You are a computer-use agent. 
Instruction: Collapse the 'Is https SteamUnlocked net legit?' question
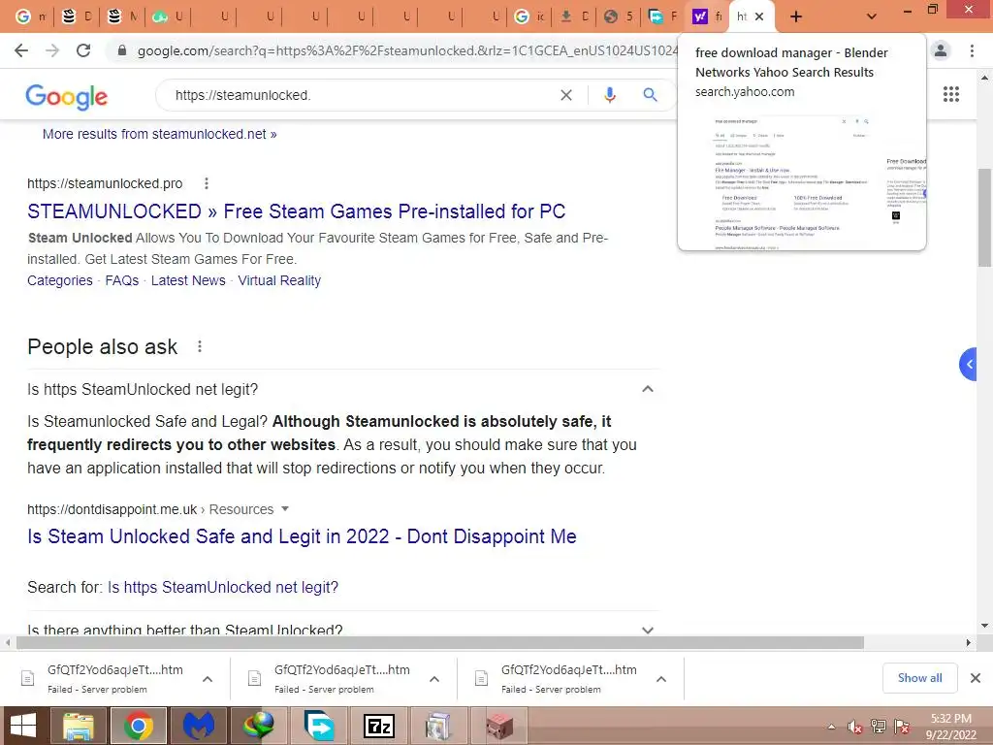[x=647, y=389]
